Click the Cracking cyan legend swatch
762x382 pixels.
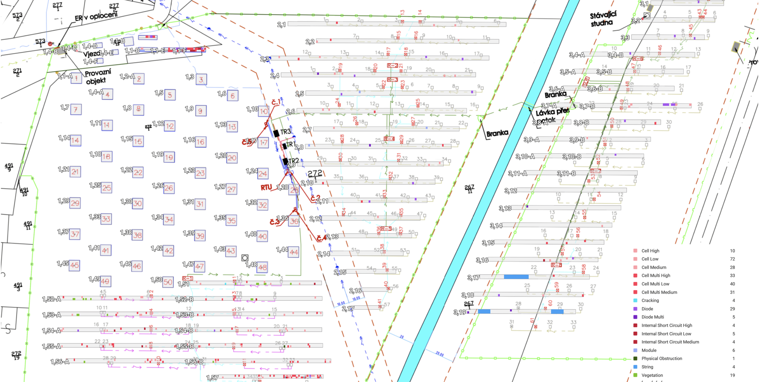click(x=635, y=300)
